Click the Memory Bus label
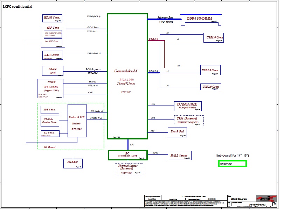 [165, 17]
